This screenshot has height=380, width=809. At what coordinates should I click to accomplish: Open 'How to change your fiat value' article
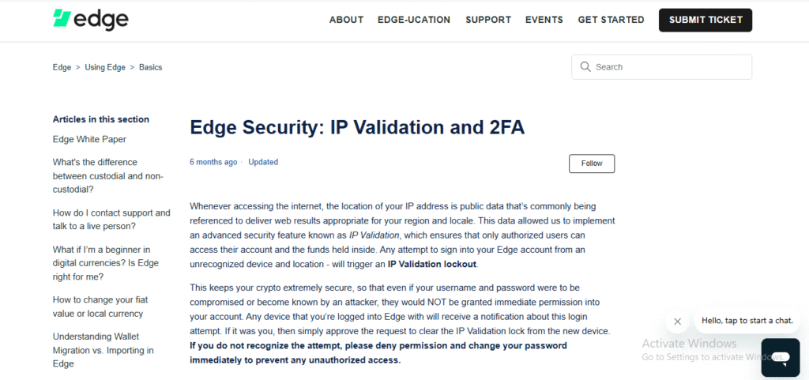click(x=100, y=307)
